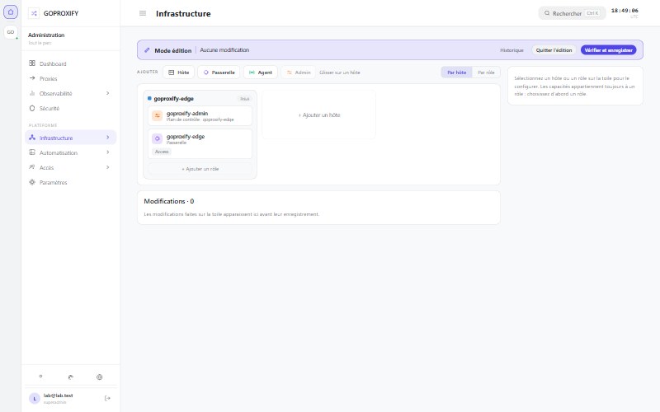Select the Accès menu item
This screenshot has height=412, width=660.
pyautogui.click(x=70, y=167)
